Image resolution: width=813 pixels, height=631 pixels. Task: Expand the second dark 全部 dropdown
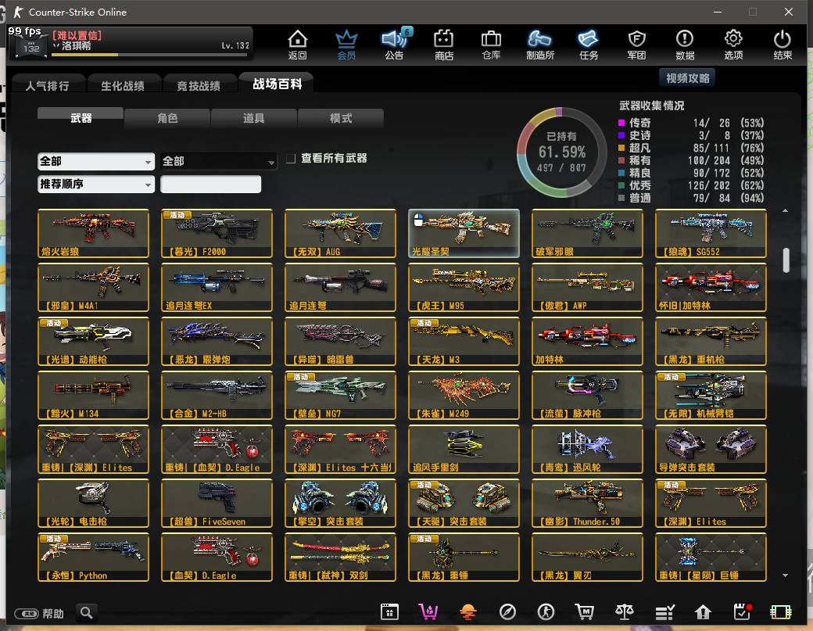218,161
